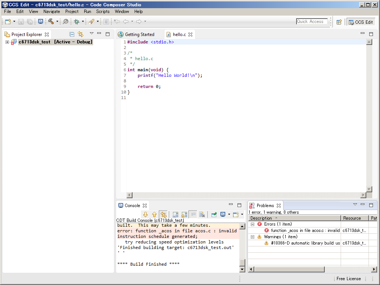The width and height of the screenshot is (380, 285).
Task: Click the green bug Debug icon
Action: [x=76, y=22]
